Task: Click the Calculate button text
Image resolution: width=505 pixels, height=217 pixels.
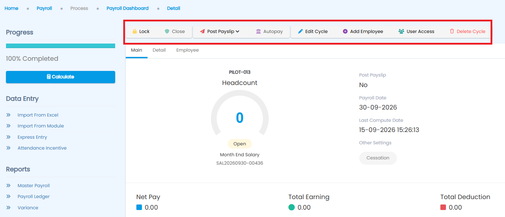Action: pos(63,77)
